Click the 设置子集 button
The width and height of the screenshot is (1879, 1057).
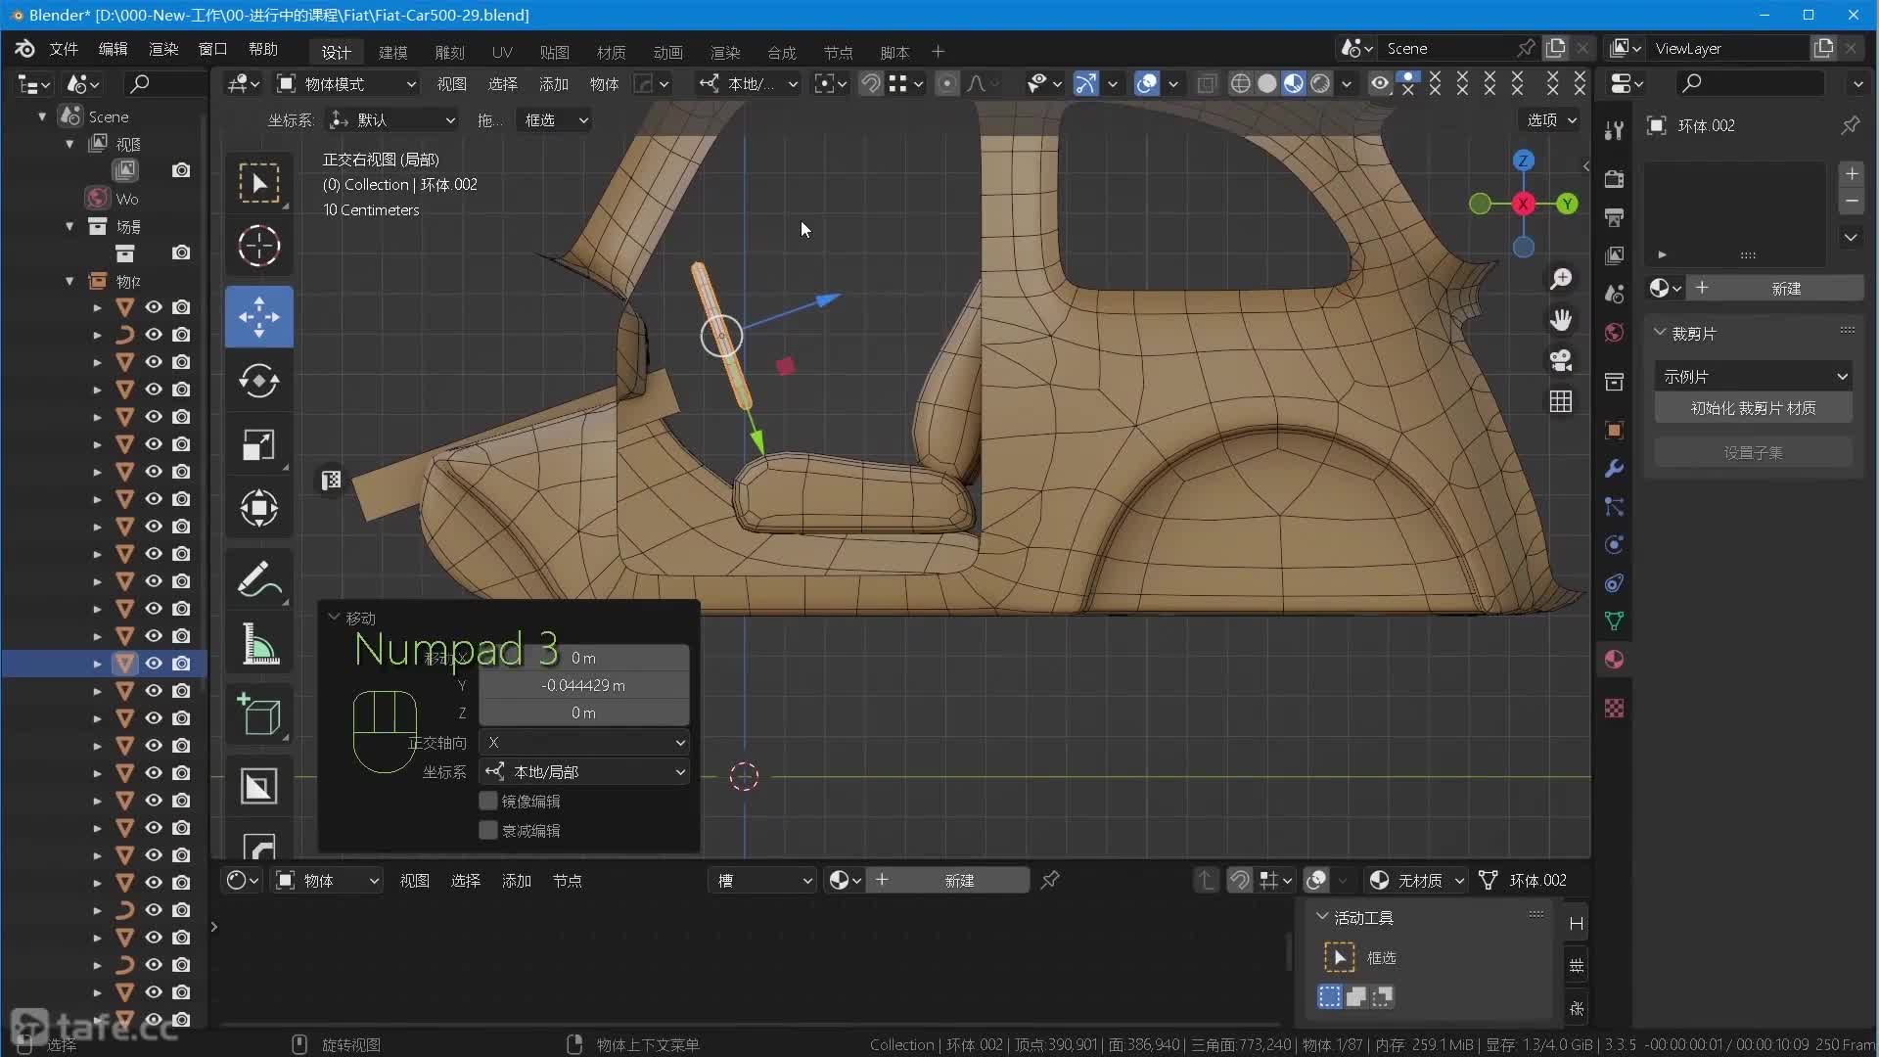click(1754, 452)
